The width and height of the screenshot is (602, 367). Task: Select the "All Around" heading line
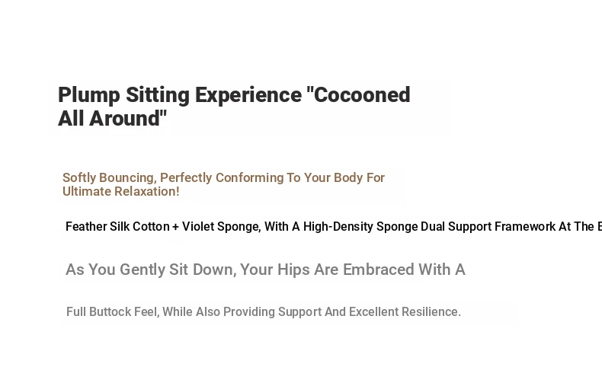click(x=112, y=119)
